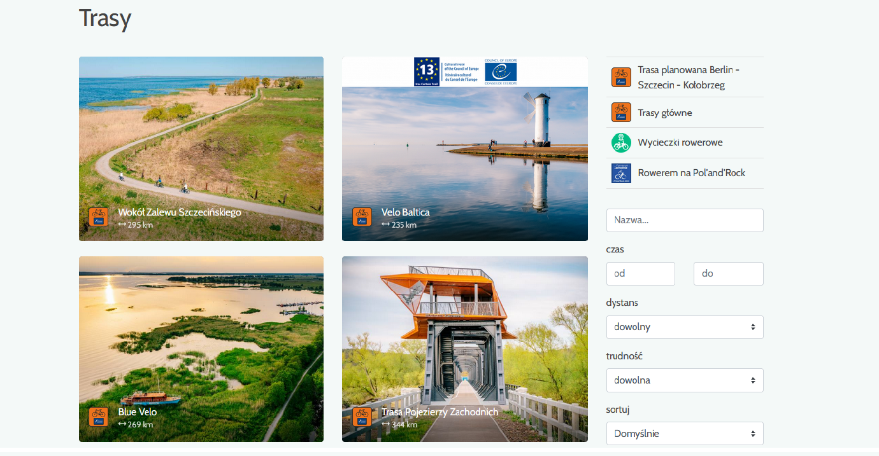Click the icon beside Trasa planowana Berlin

[621, 77]
